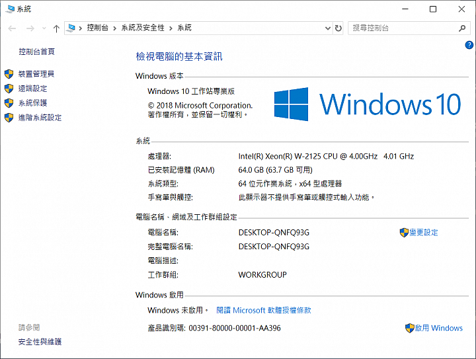Click the WORKGROUP value
The image size is (476, 359).
pyautogui.click(x=262, y=274)
